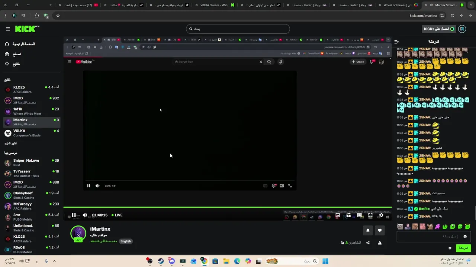This screenshot has height=267, width=476.
Task: Click the English language tag
Action: coord(126,241)
